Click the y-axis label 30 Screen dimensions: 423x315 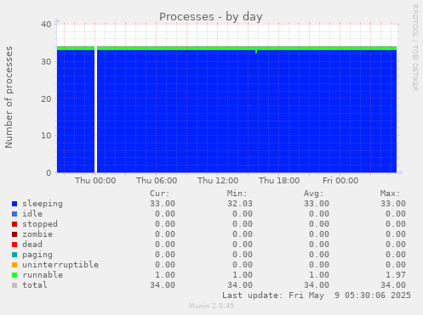(46, 61)
